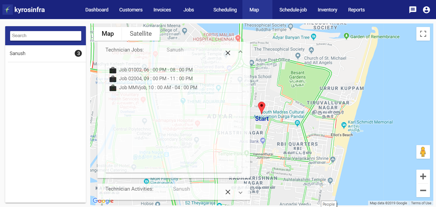Click Garden of Remembrance map pin
The height and width of the screenshot is (207, 436).
pyautogui.click(x=346, y=36)
